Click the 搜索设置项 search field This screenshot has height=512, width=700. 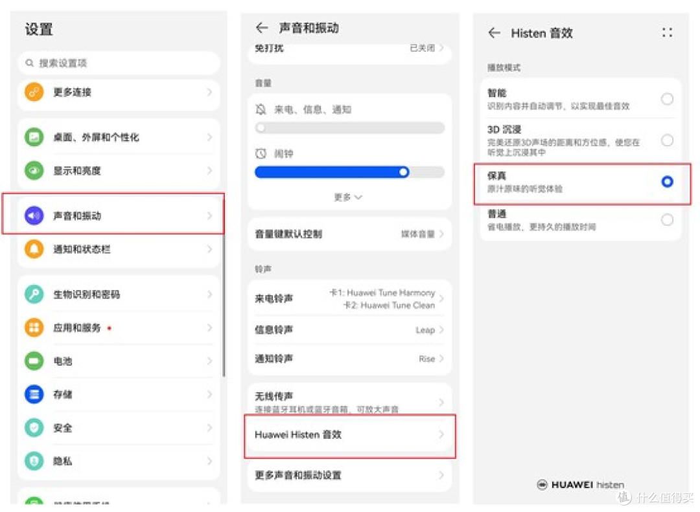coord(119,63)
